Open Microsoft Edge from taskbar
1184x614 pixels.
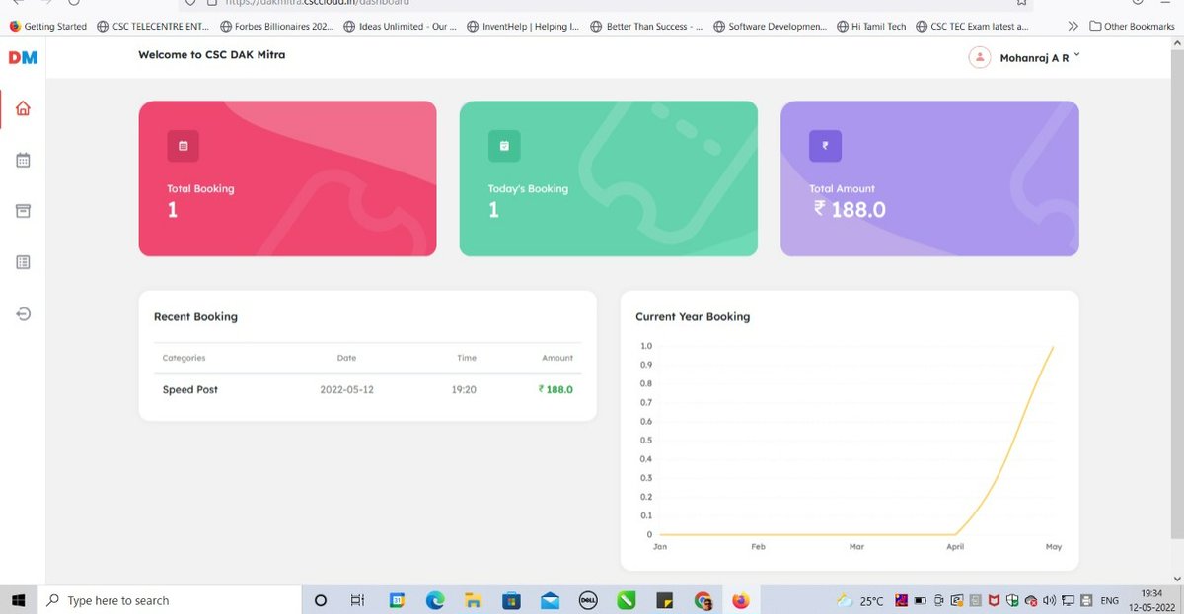pos(434,600)
